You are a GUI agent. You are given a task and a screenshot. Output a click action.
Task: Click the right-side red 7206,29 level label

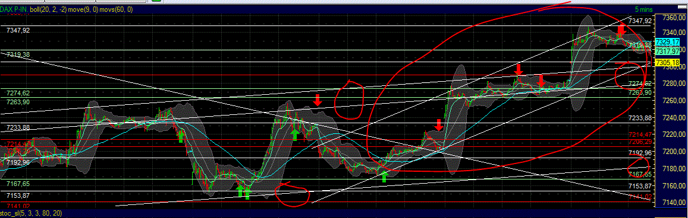[x=640, y=142]
